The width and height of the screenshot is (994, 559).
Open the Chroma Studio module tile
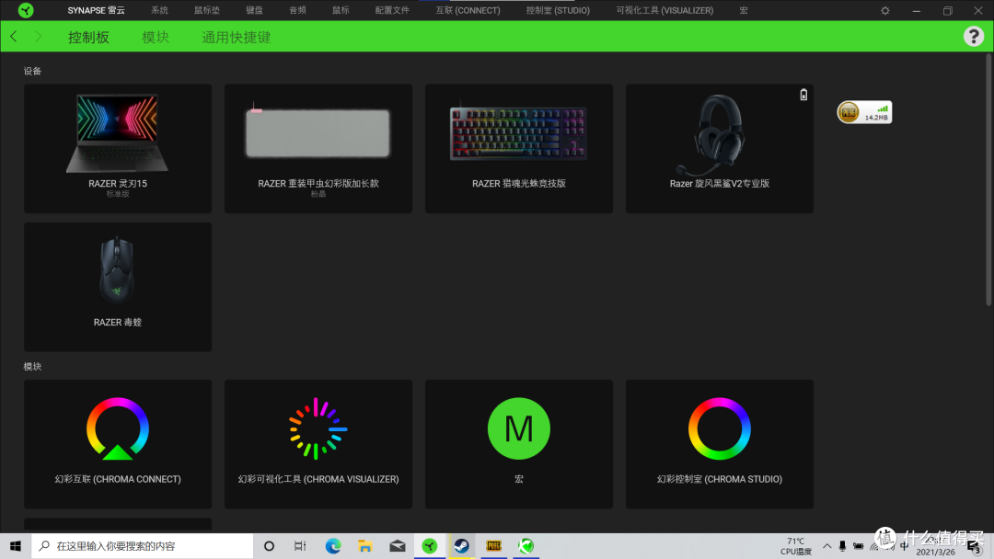(x=720, y=444)
